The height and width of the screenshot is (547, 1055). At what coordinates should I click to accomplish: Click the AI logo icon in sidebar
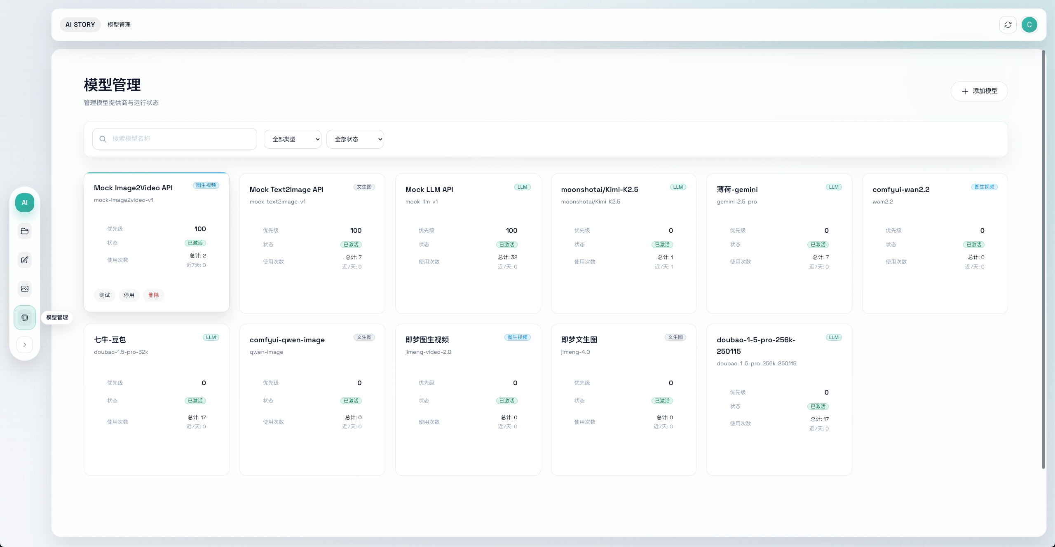[x=25, y=203]
